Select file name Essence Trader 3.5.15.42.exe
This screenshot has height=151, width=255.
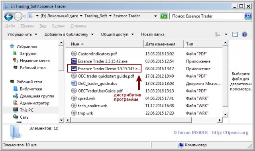pyautogui.click(x=103, y=61)
